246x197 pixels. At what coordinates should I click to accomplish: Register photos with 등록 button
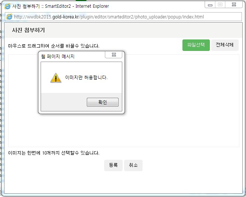pyautogui.click(x=113, y=165)
